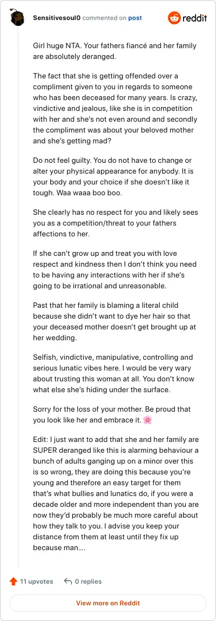Image resolution: width=216 pixels, height=621 pixels.
Task: Open the "0 replies" label
Action: [x=88, y=582]
